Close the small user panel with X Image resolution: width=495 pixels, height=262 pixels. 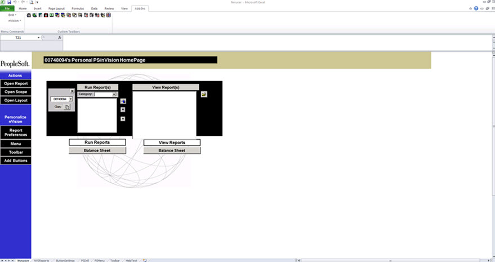(72, 91)
